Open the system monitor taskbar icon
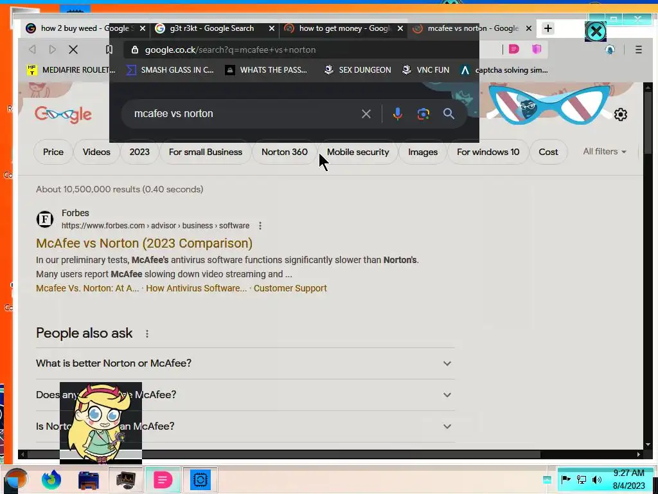Screen dimensions: 658x494 click(125, 480)
